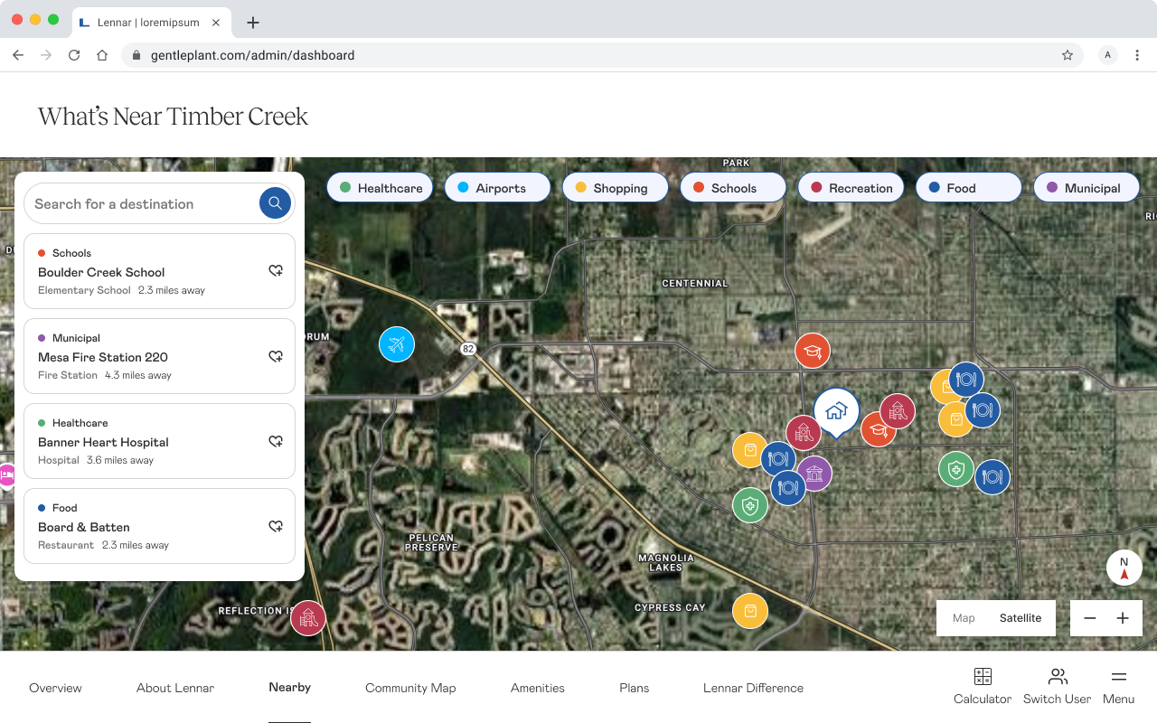Click the 'Restaurant' subtitle text
The image size is (1157, 723).
tap(66, 545)
